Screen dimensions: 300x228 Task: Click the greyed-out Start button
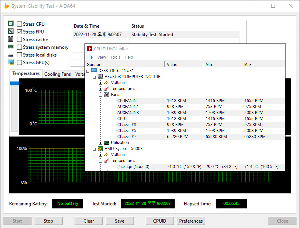point(17,221)
